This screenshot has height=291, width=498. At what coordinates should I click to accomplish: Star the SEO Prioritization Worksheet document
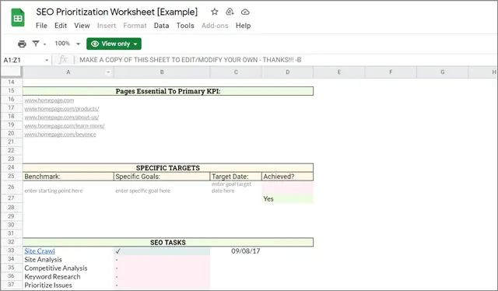215,12
